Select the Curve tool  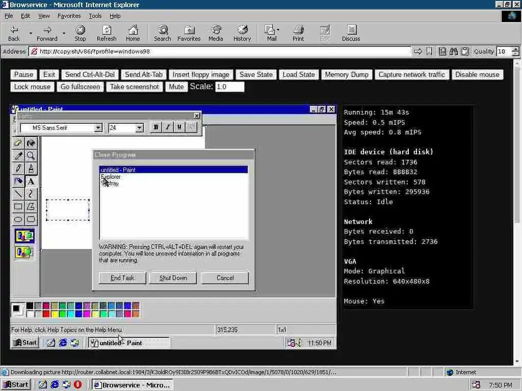[31, 194]
